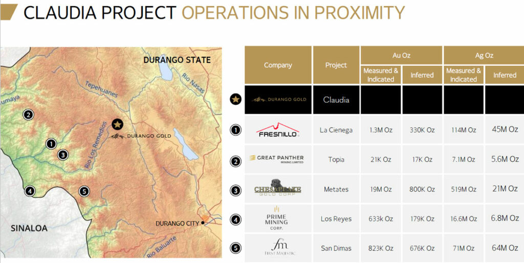Click the La Cienega project cell
The image size is (524, 263).
pyautogui.click(x=336, y=130)
